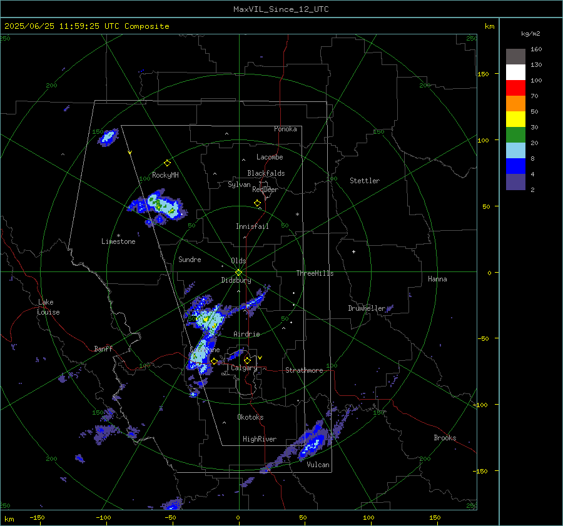Click the yellow radar site marker at map center

[x=239, y=273]
